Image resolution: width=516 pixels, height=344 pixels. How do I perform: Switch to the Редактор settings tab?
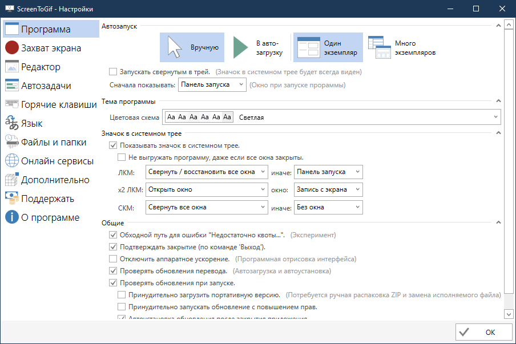(51, 66)
